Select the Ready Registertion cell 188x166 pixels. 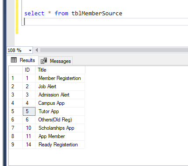point(60,145)
